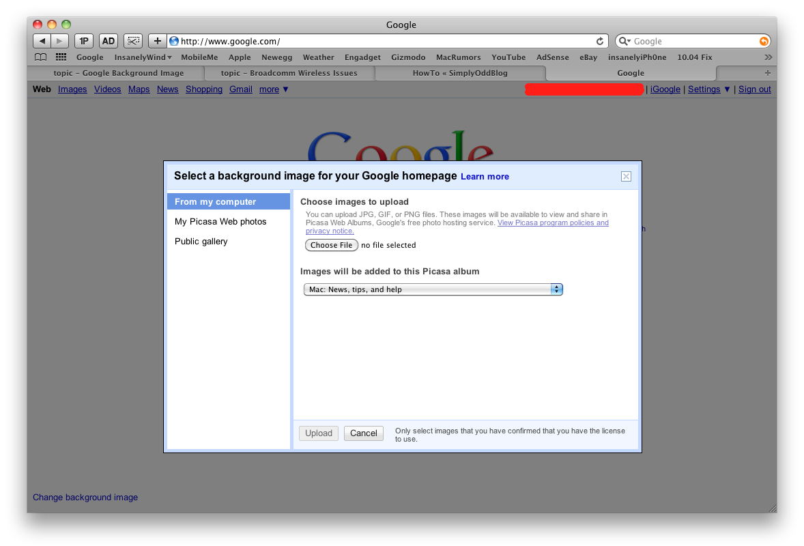Open a new tab with the tab bar plus
The width and height of the screenshot is (804, 546).
(767, 73)
